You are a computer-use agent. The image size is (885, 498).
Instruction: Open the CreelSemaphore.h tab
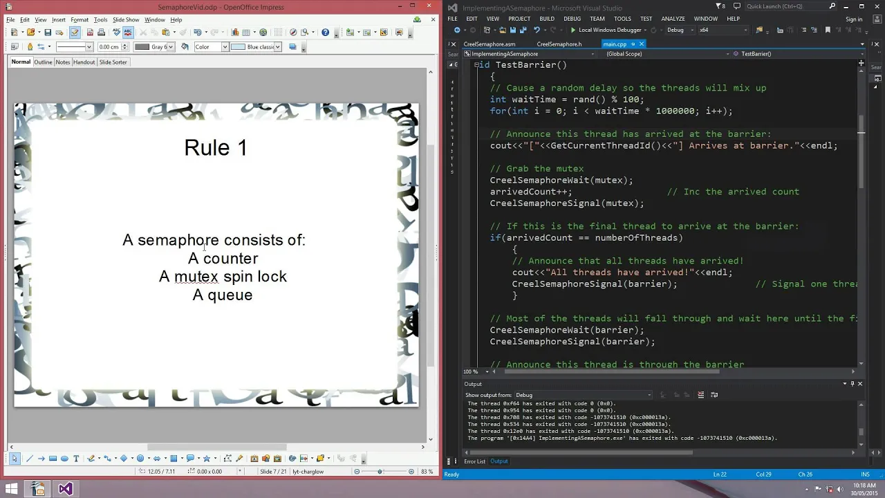pos(559,44)
